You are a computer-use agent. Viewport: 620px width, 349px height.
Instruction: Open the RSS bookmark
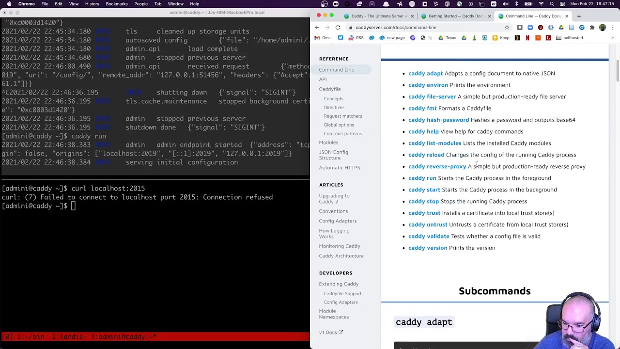(356, 38)
